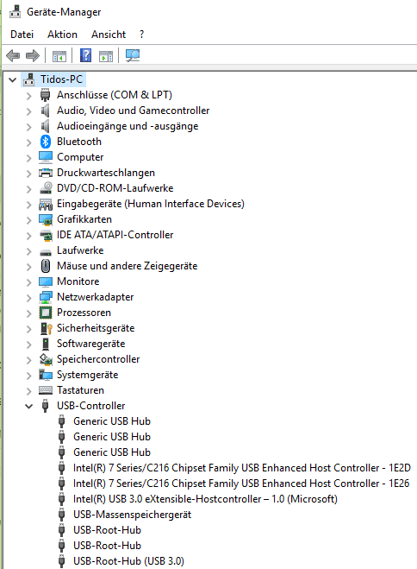
Task: Open the ? help menu
Action: (141, 35)
